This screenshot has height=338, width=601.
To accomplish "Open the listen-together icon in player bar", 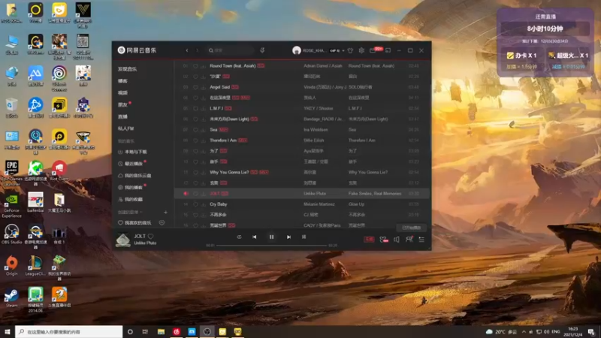I will click(x=409, y=239).
